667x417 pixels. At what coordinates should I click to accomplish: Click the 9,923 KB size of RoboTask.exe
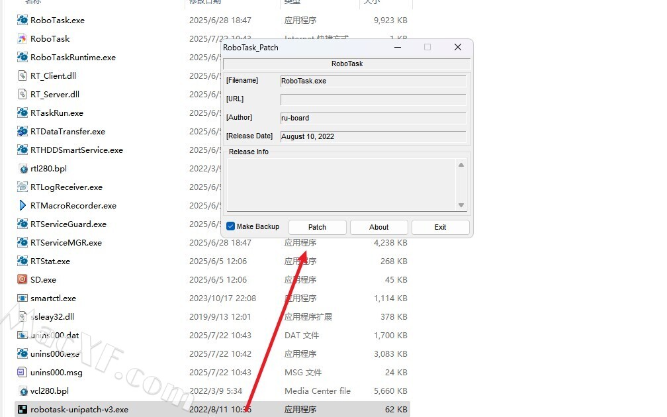(390, 20)
